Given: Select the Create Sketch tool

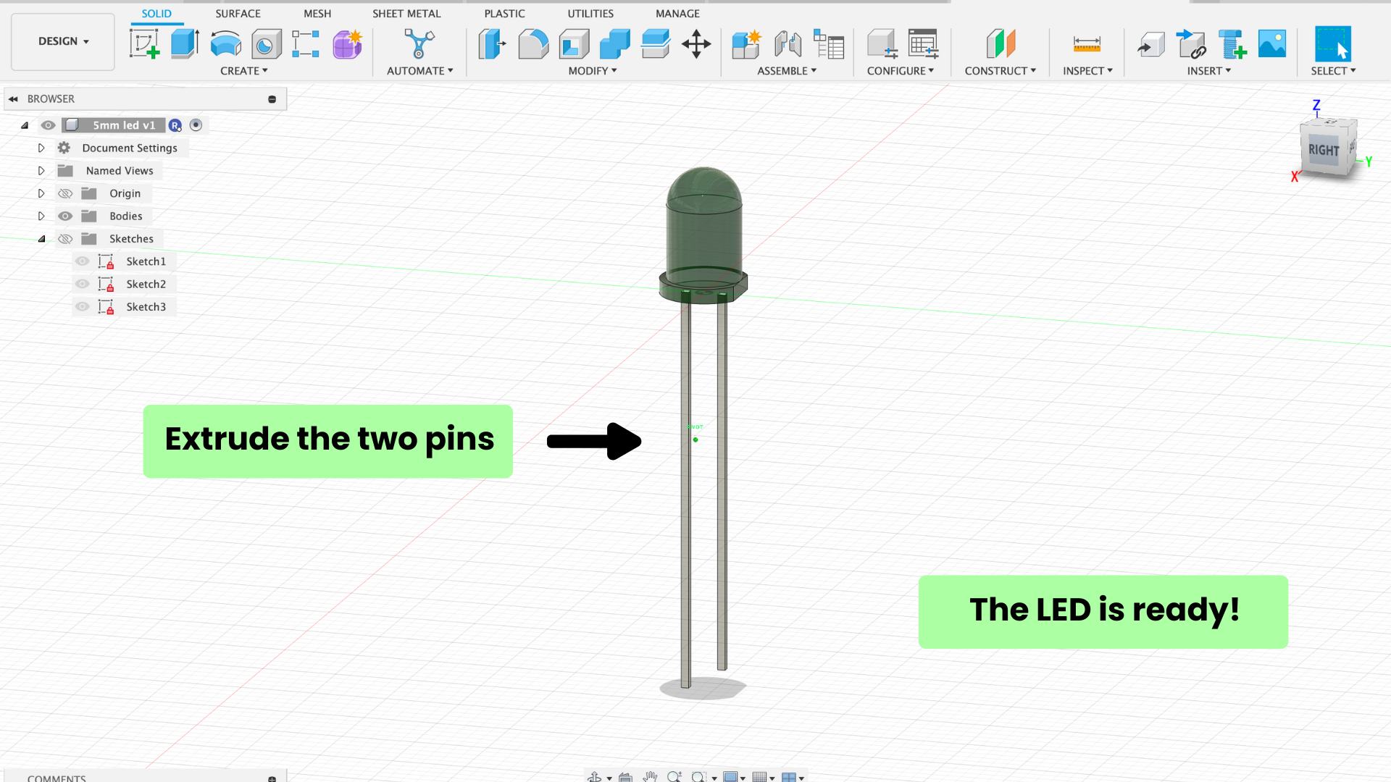Looking at the screenshot, I should (144, 44).
